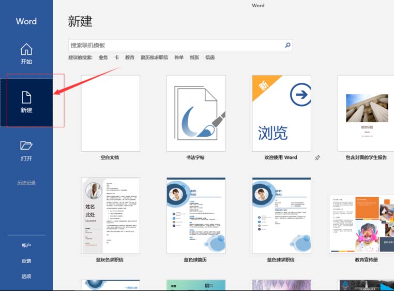Open the 帐户 account page

pyautogui.click(x=26, y=245)
